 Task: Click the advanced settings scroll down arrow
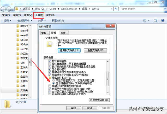pos(108,93)
